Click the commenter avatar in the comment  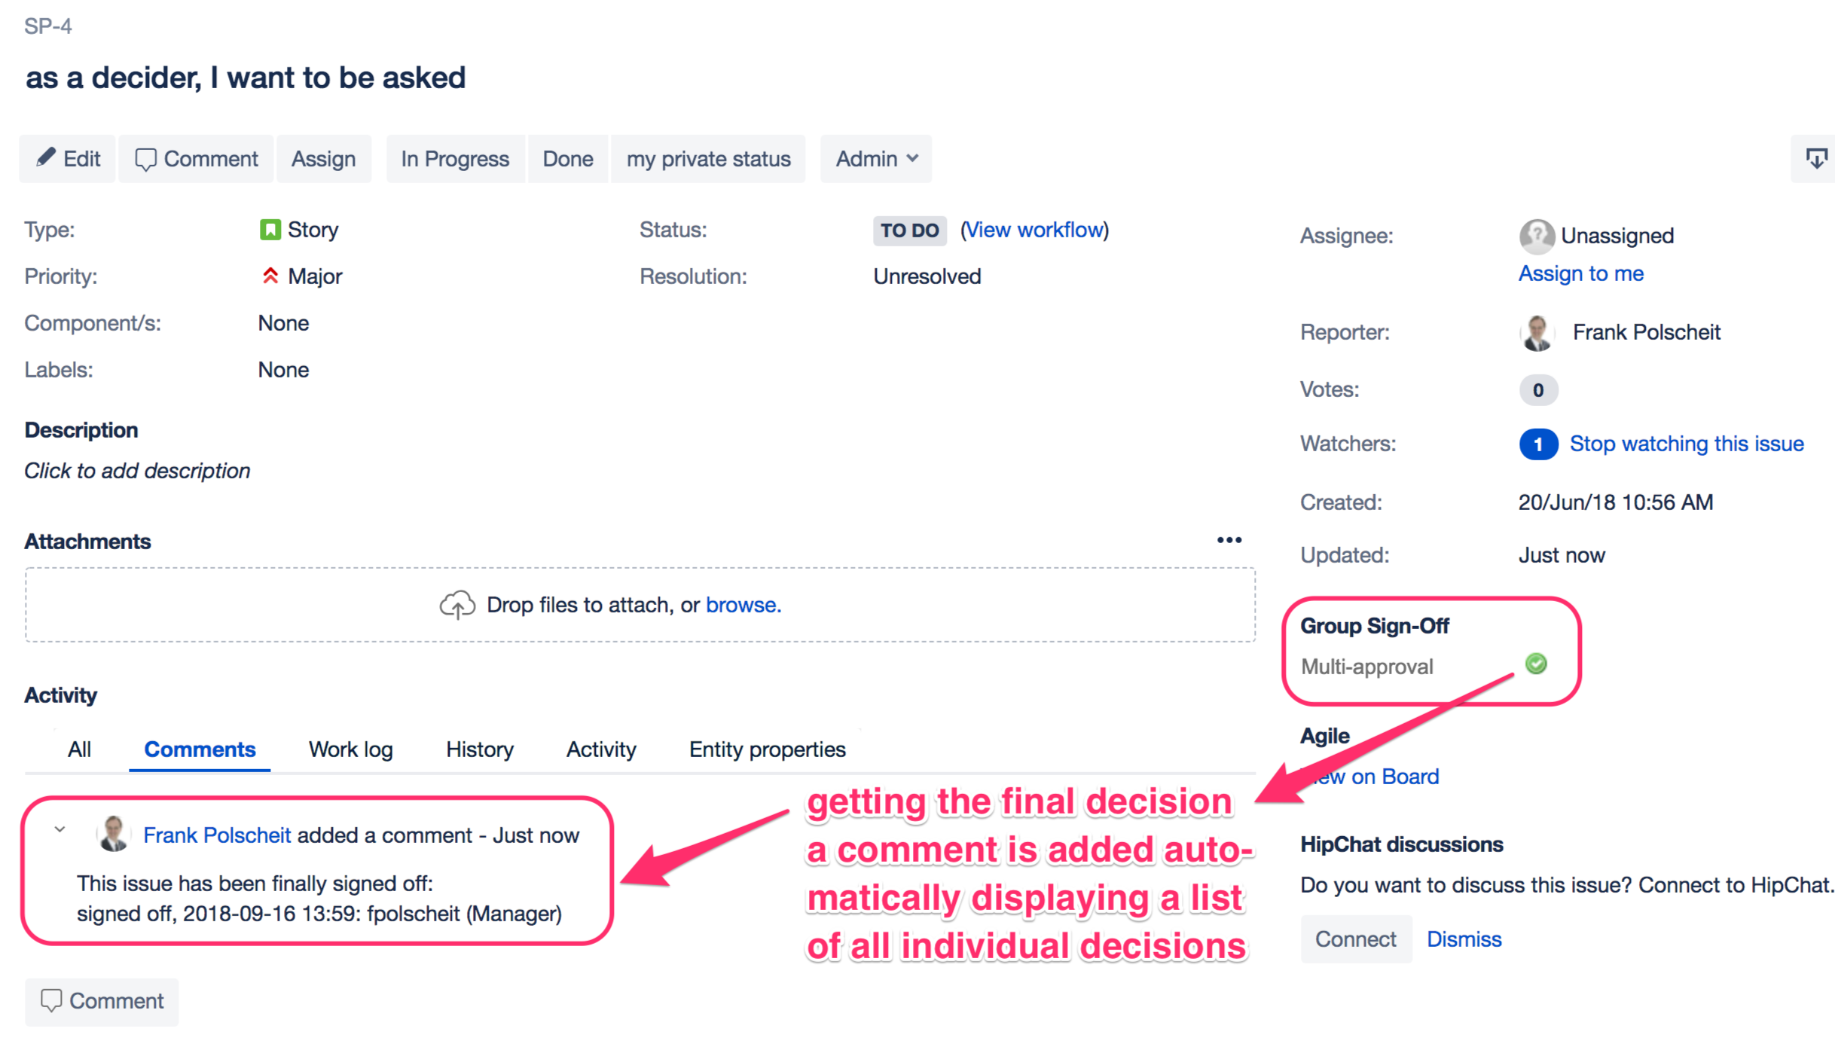(x=114, y=835)
